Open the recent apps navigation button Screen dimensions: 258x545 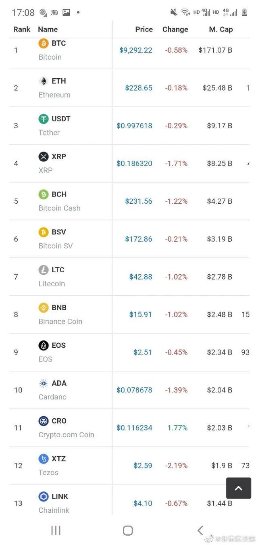(56, 530)
